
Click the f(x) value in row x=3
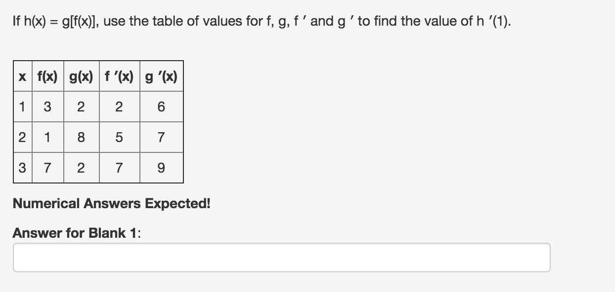(48, 168)
